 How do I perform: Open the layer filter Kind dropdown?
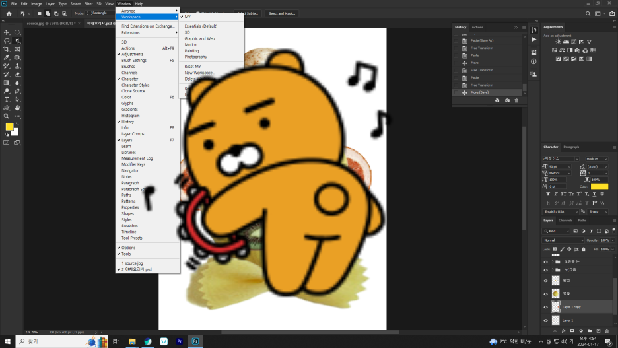[557, 231]
